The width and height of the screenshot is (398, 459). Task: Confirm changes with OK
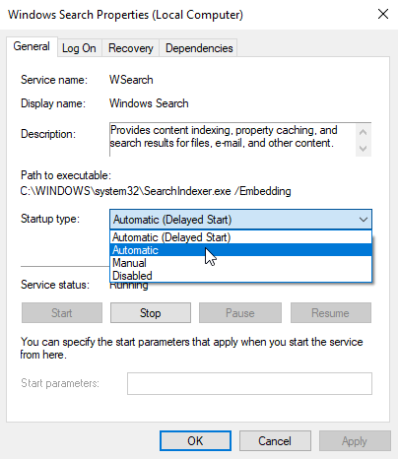coord(195,441)
